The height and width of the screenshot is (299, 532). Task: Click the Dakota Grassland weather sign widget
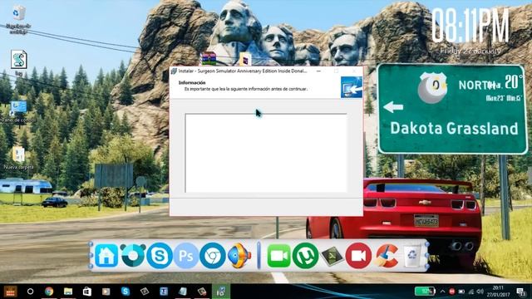coord(452,109)
